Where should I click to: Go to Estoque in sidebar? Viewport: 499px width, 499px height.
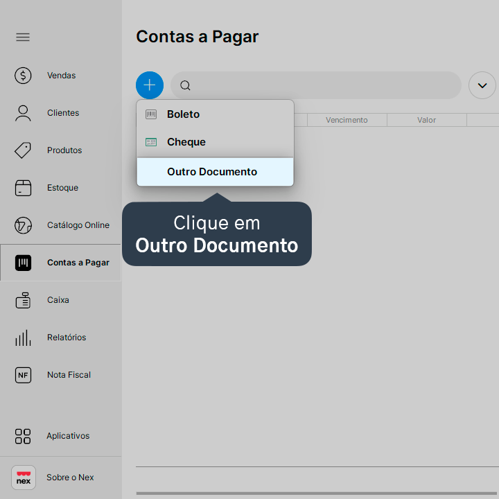pos(62,188)
